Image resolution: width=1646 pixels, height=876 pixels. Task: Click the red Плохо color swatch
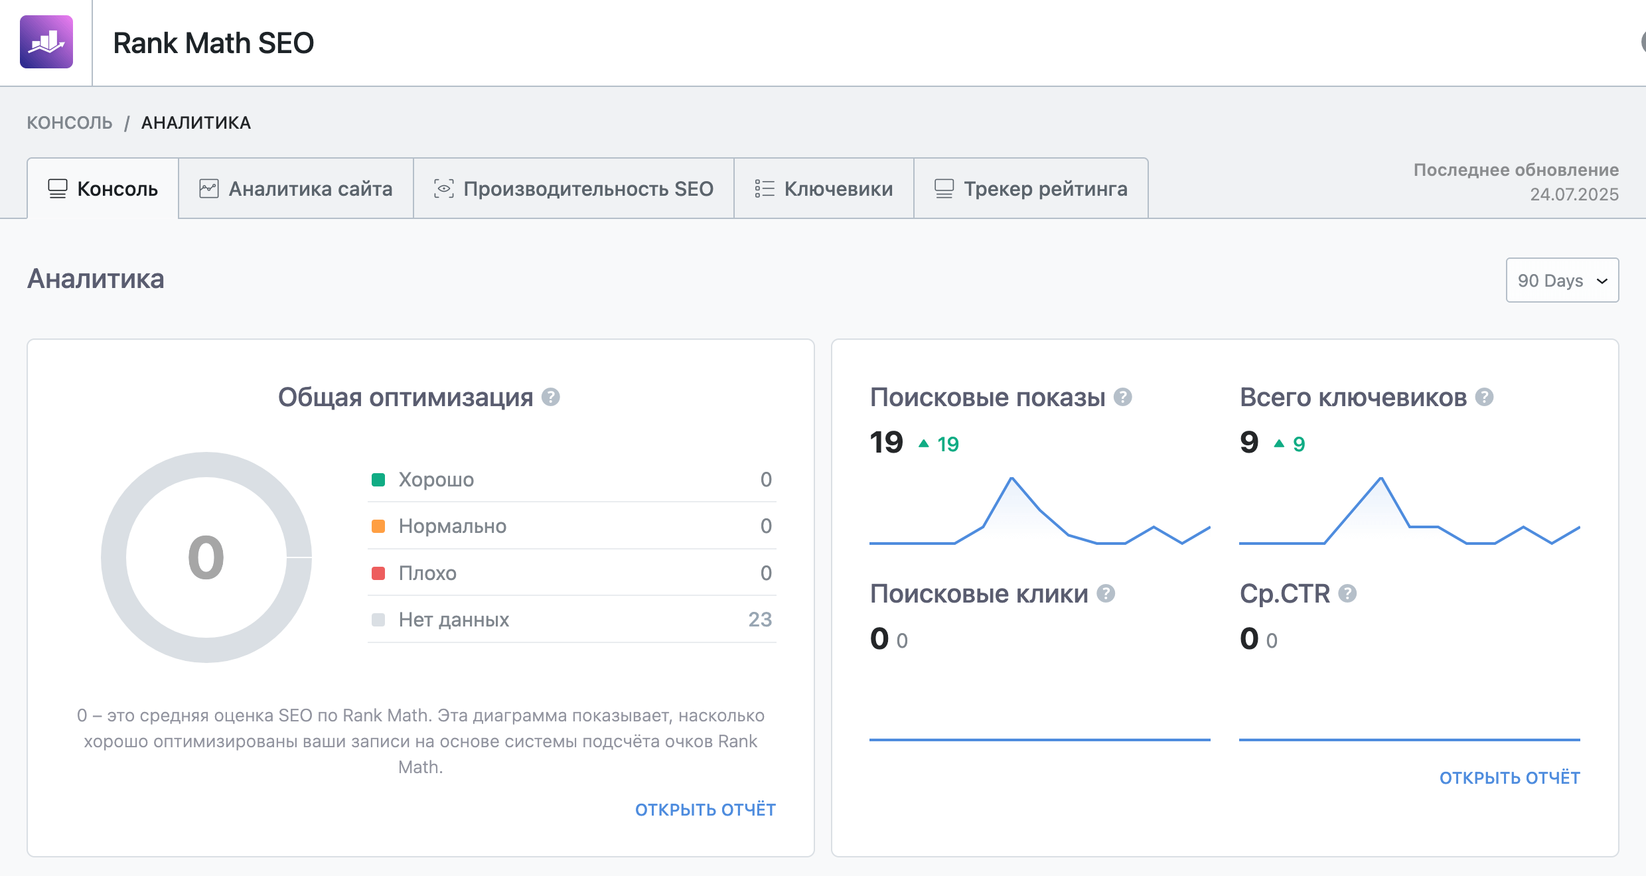click(x=378, y=573)
